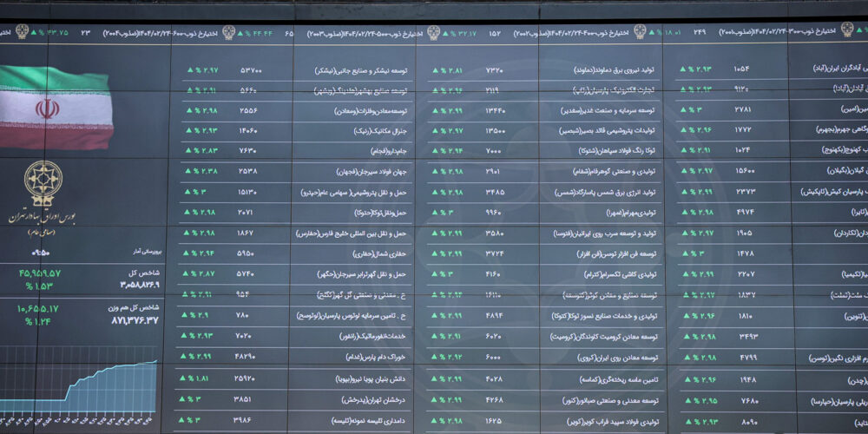The width and height of the screenshot is (868, 434).
Task: Click ticker value 152 in the top bar
Action: coord(495,33)
